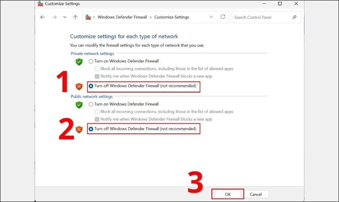This screenshot has height=202, width=339.
Task: Minimize the Customize Settings window
Action: point(264,4)
